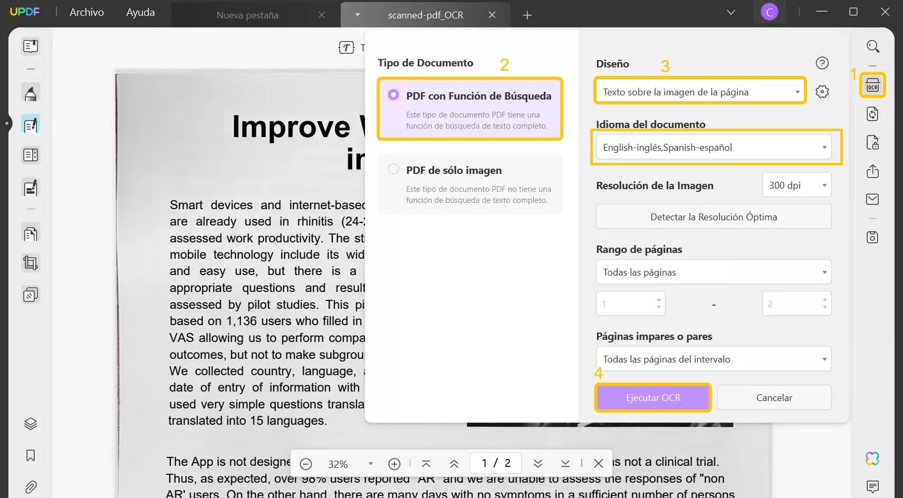Show the layers panel
The height and width of the screenshot is (498, 903).
(x=31, y=424)
